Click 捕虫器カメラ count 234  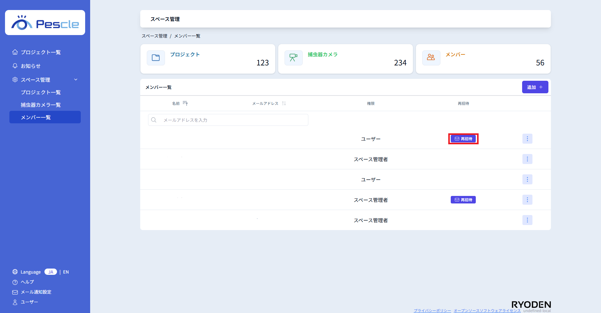tap(400, 63)
